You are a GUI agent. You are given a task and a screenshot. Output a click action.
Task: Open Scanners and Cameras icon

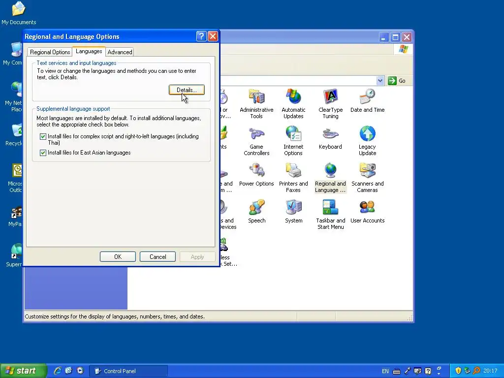367,178
